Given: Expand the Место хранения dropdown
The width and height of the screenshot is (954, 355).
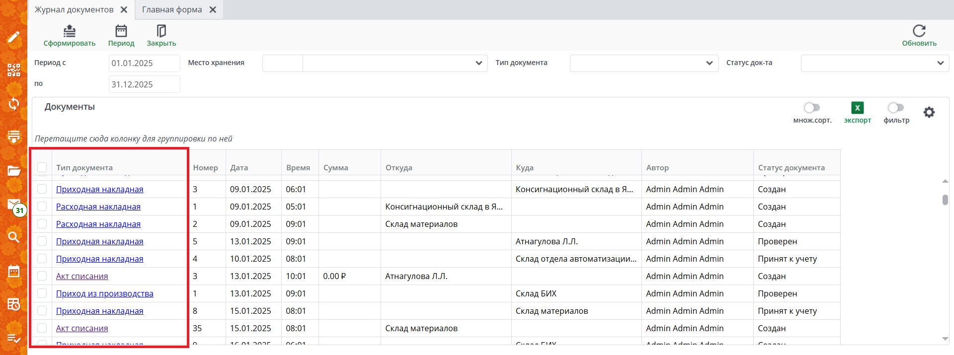Looking at the screenshot, I should coord(478,63).
